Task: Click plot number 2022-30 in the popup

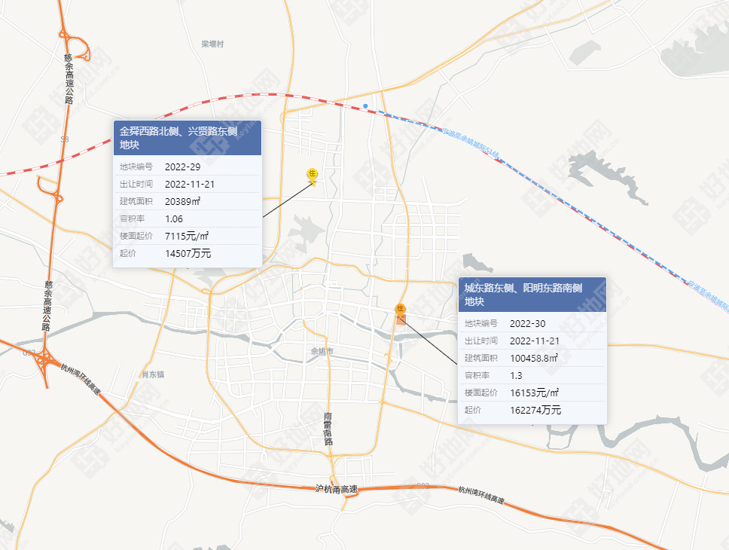Action: 527,323
